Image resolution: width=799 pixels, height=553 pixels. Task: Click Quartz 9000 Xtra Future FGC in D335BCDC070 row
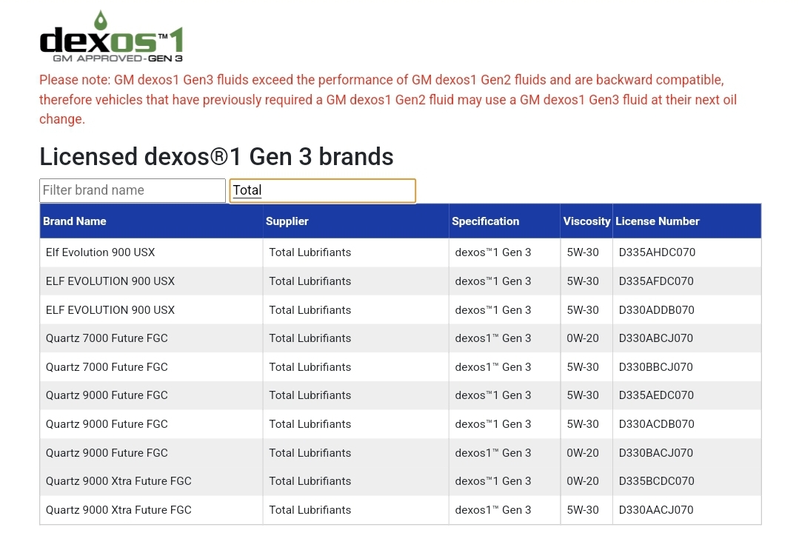pos(118,481)
